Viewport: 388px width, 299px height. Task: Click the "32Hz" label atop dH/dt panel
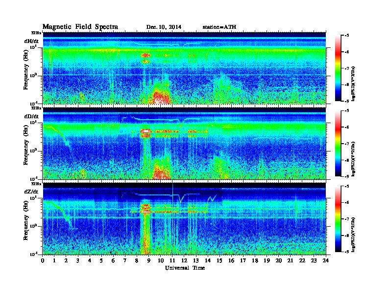point(36,33)
